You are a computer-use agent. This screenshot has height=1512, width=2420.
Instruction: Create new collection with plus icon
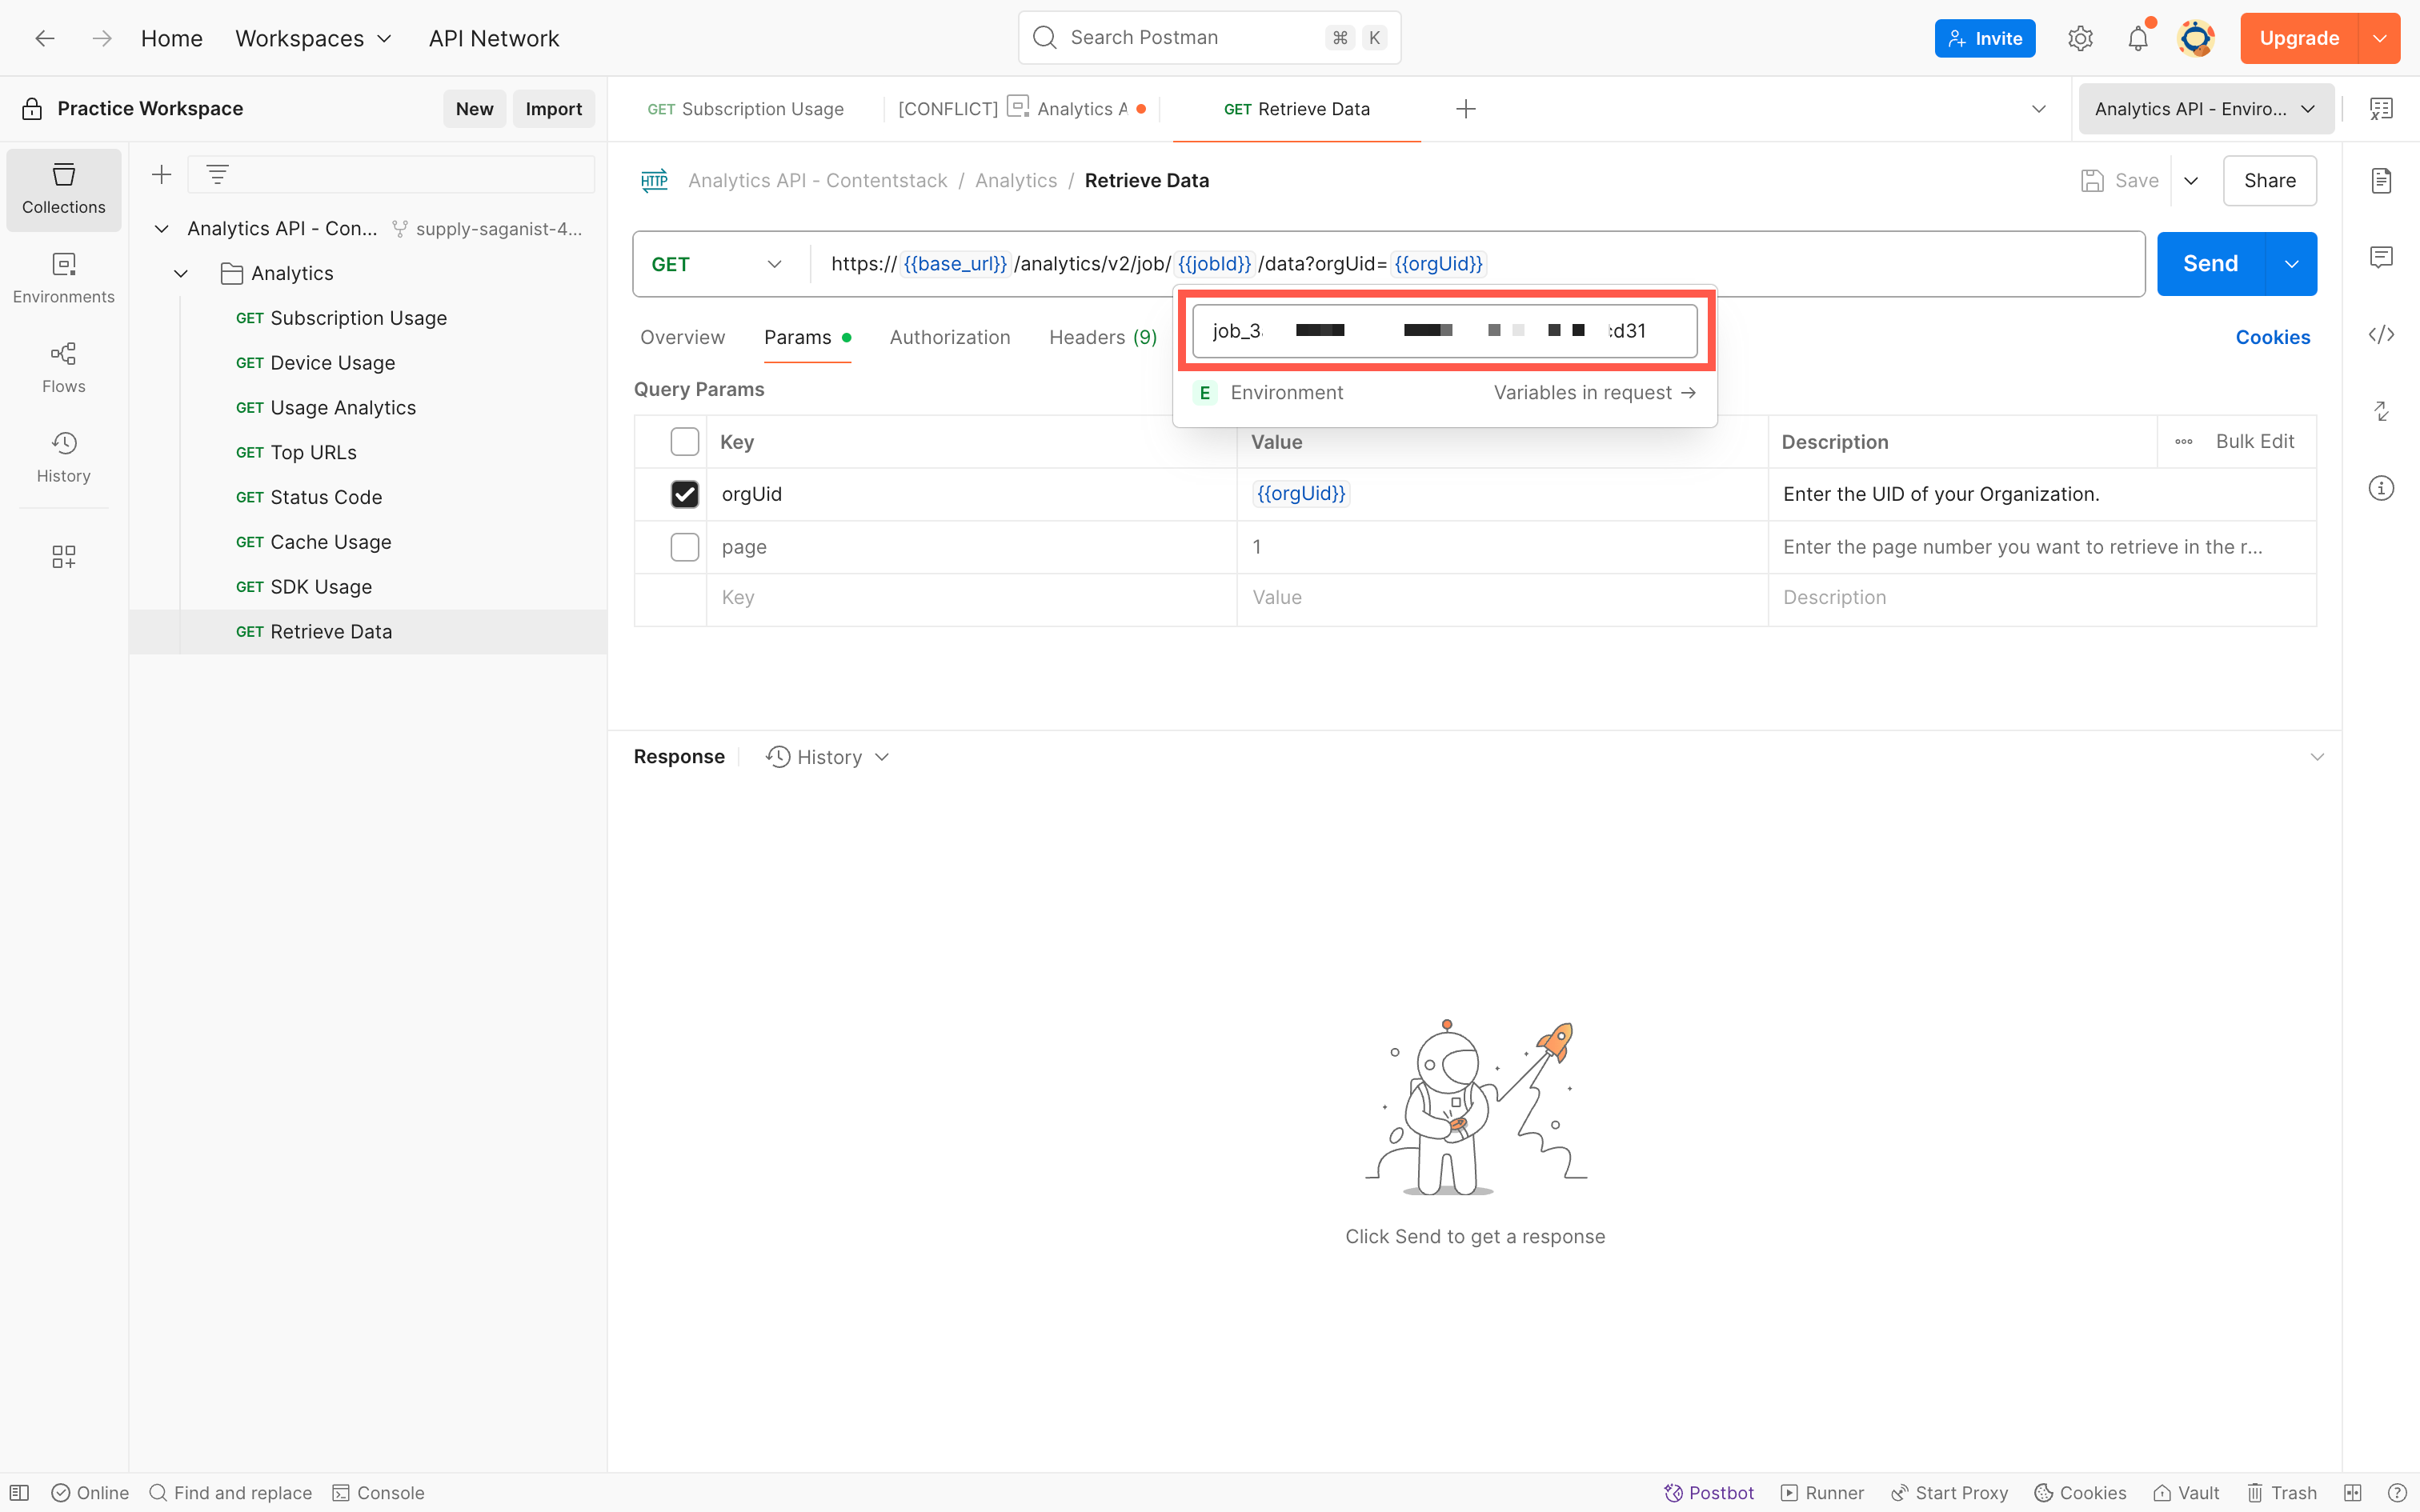point(161,175)
